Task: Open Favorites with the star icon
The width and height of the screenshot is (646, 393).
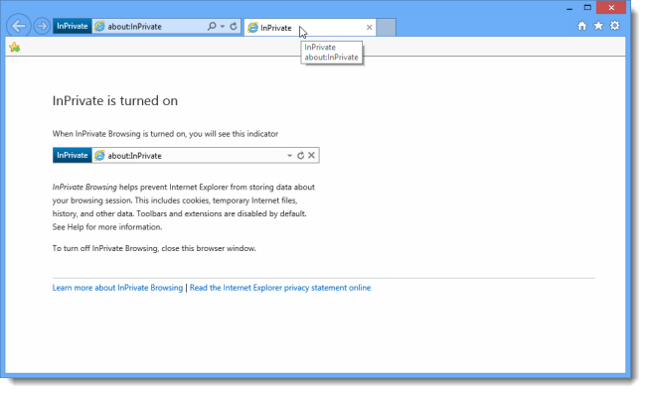Action: pos(598,26)
